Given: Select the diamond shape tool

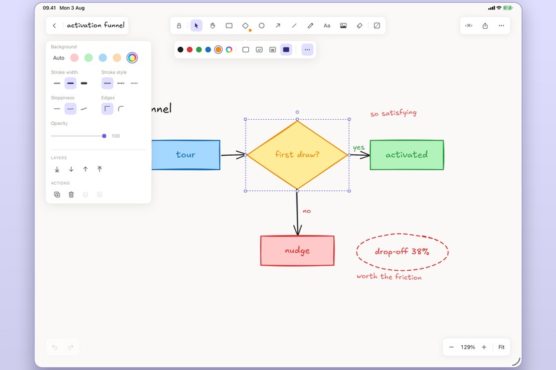Looking at the screenshot, I should (246, 25).
